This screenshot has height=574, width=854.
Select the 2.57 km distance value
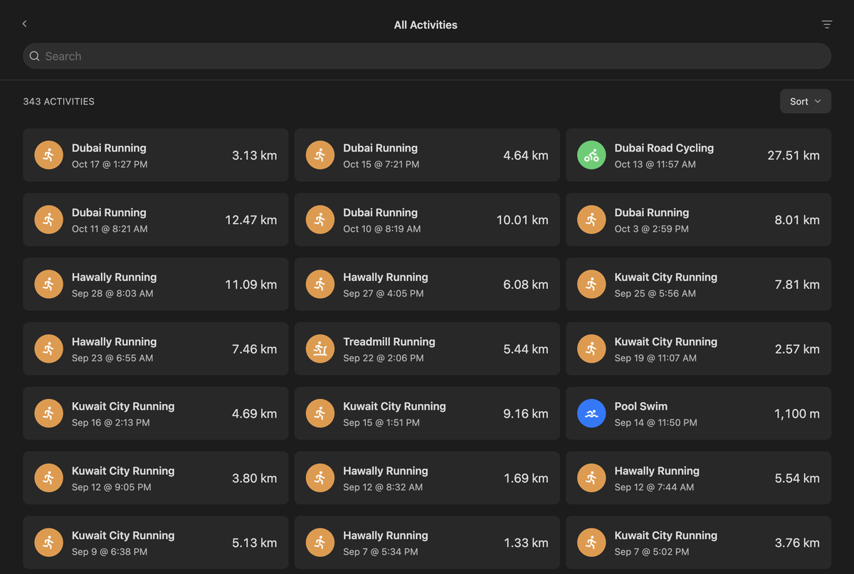click(x=797, y=349)
